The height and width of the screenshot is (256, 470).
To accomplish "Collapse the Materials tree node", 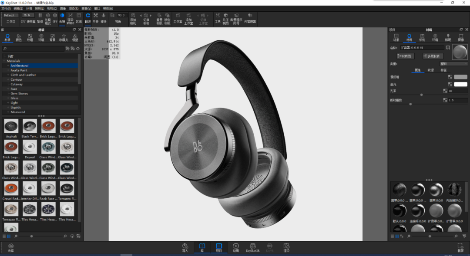I will 4,61.
